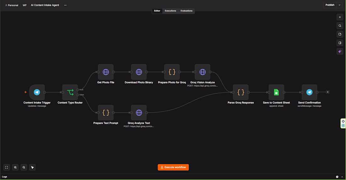Pop out the logs panel
346x180 pixels.
(x=337, y=177)
